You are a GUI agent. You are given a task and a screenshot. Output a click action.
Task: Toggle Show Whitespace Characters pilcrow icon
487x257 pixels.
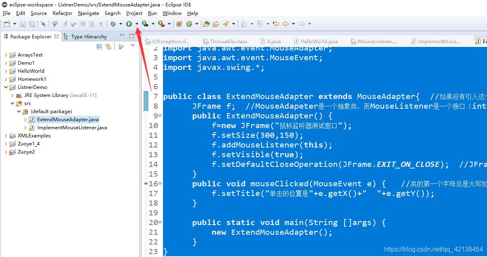click(101, 24)
